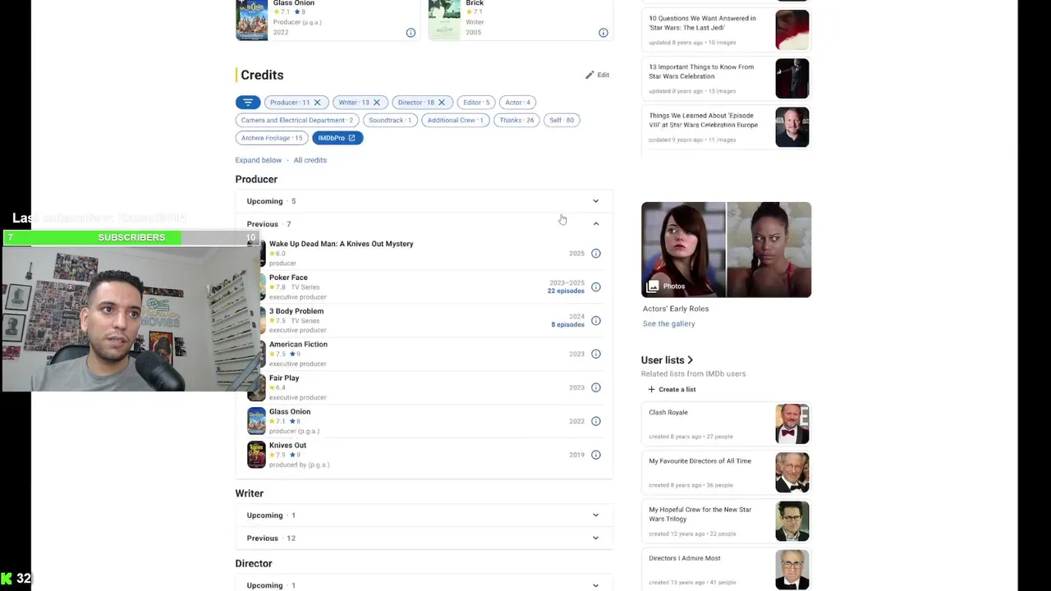
Task: Open 3 Body Problem 8 episodes link
Action: tap(567, 324)
